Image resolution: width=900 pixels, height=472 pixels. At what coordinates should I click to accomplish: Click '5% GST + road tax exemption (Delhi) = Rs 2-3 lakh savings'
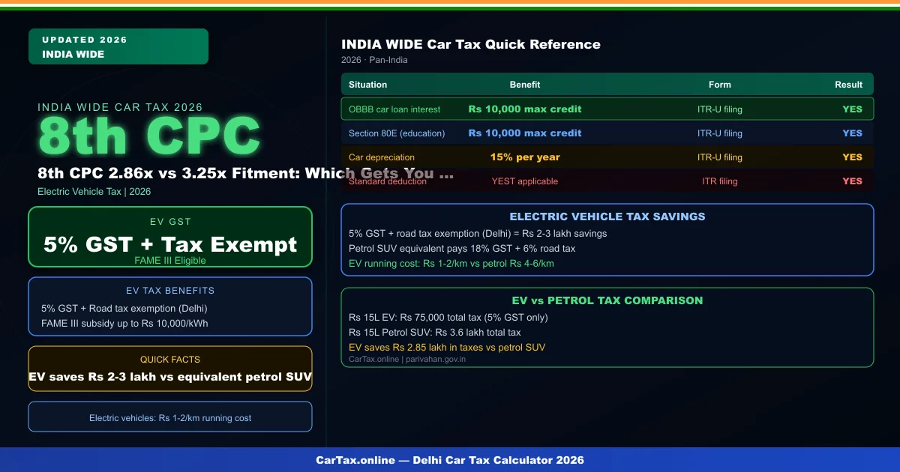coord(478,234)
